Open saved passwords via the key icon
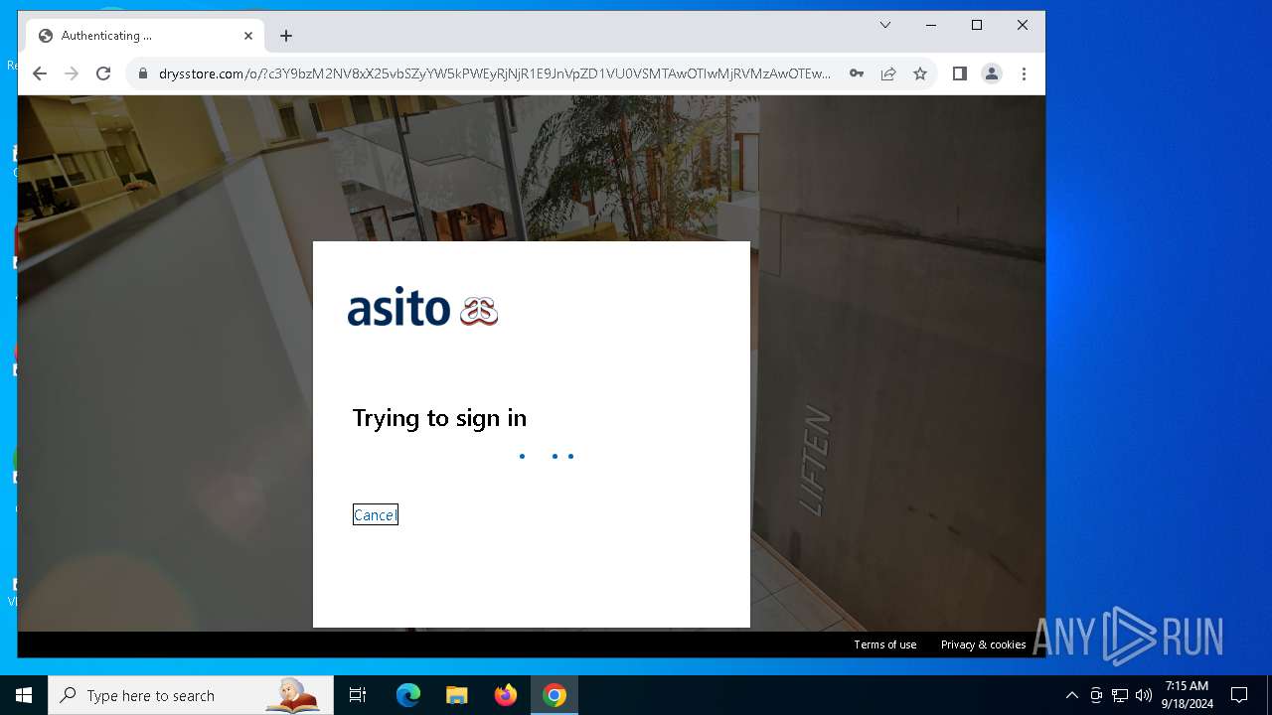1272x715 pixels. (856, 73)
